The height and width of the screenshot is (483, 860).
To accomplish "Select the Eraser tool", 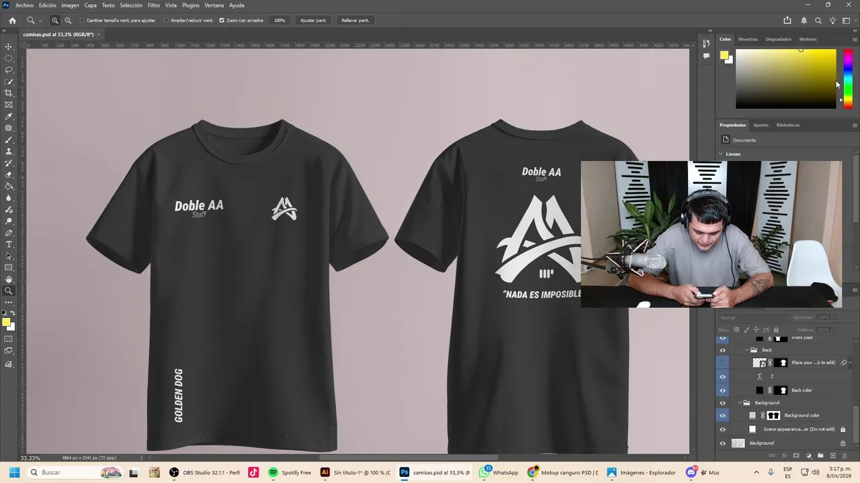I will pyautogui.click(x=9, y=174).
